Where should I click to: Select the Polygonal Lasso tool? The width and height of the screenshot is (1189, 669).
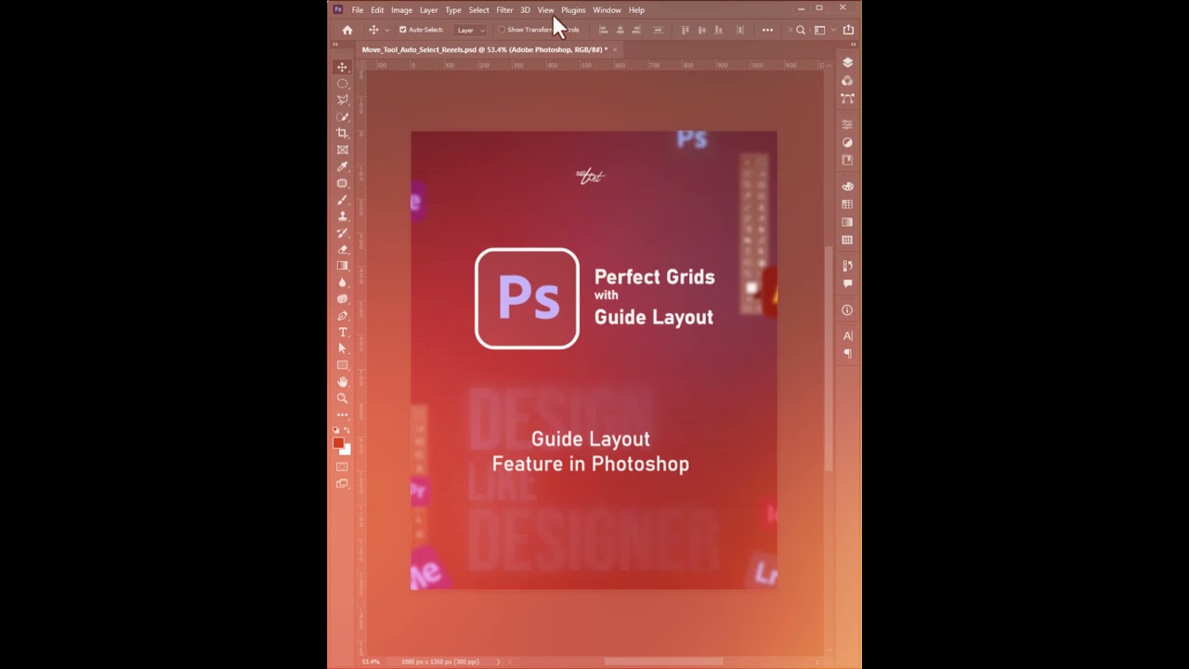click(x=342, y=100)
